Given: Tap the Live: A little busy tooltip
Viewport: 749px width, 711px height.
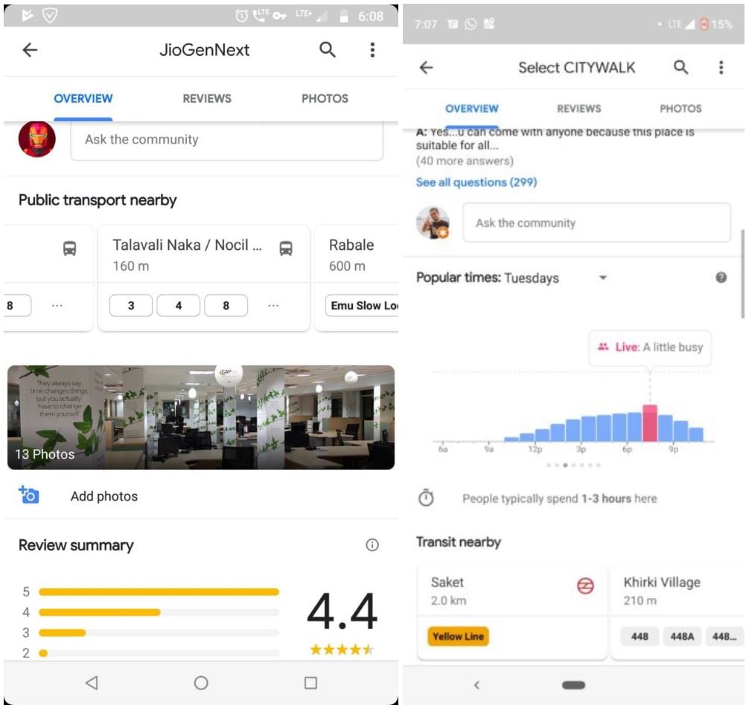Looking at the screenshot, I should pos(650,347).
